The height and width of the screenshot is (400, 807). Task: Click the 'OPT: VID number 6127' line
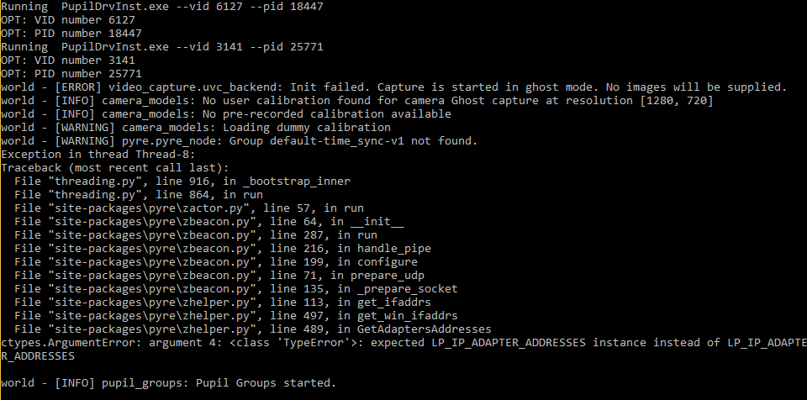click(68, 20)
